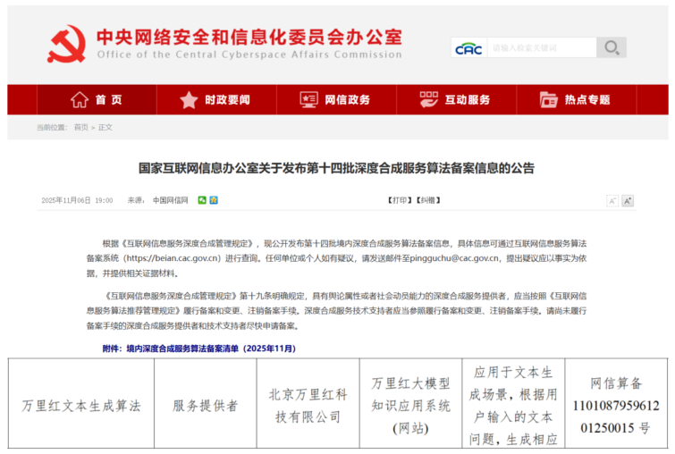Click the 网信政务 ID card icon
This screenshot has height=454, width=675.
pos(309,100)
